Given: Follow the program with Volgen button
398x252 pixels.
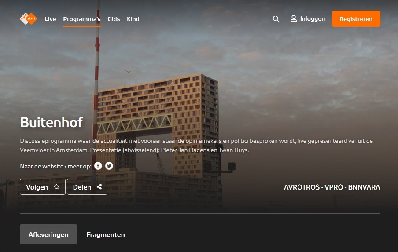Looking at the screenshot, I should 43,187.
